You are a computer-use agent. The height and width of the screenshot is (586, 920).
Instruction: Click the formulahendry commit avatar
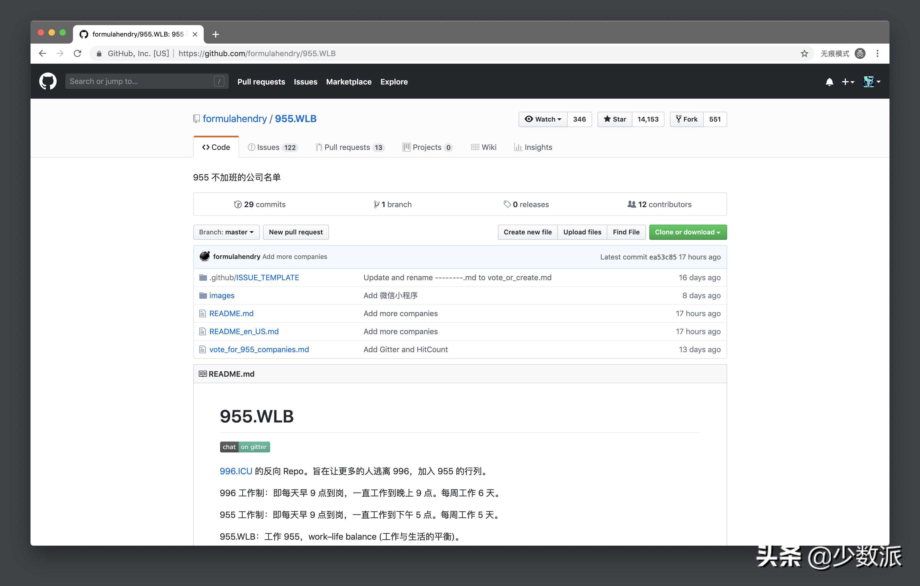point(205,256)
